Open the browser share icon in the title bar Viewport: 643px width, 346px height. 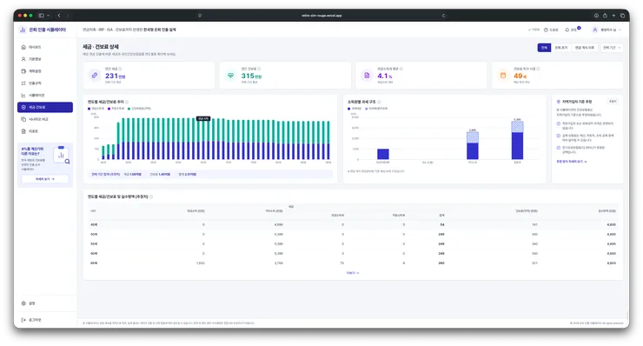click(605, 15)
